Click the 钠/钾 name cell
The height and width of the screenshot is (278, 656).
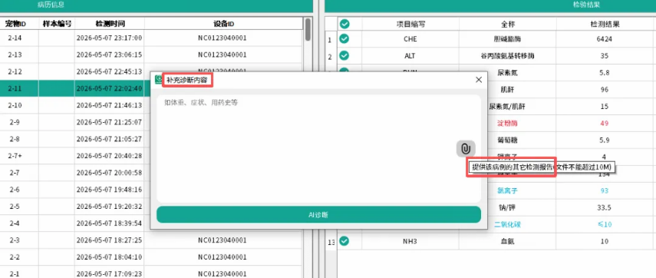[x=507, y=207]
